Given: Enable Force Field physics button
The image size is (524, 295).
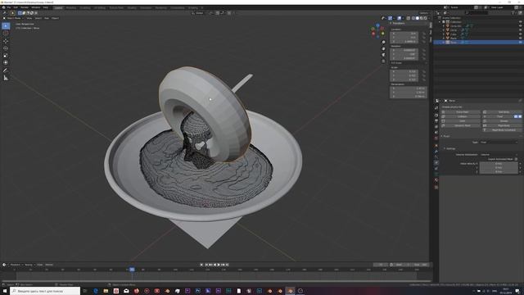Looking at the screenshot, I should click(x=461, y=112).
